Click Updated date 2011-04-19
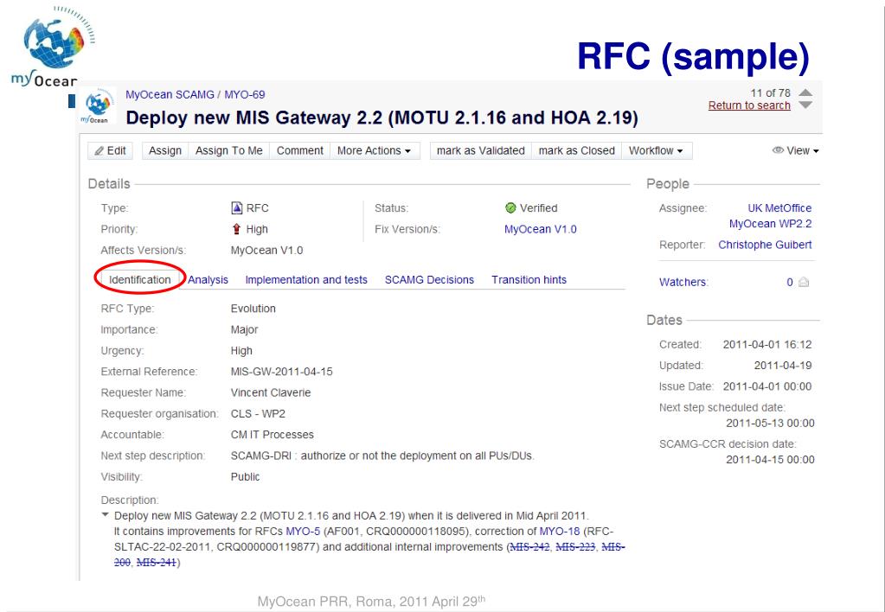The height and width of the screenshot is (612, 885). [783, 366]
